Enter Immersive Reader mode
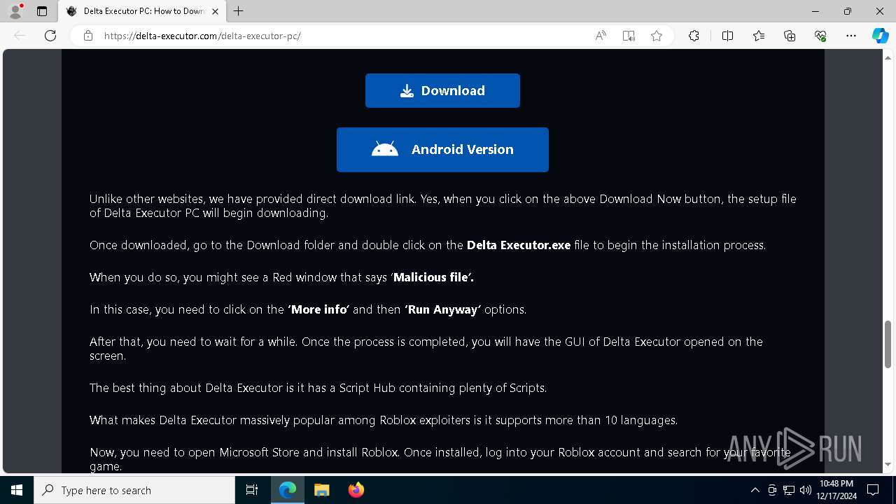The width and height of the screenshot is (896, 504). [629, 36]
